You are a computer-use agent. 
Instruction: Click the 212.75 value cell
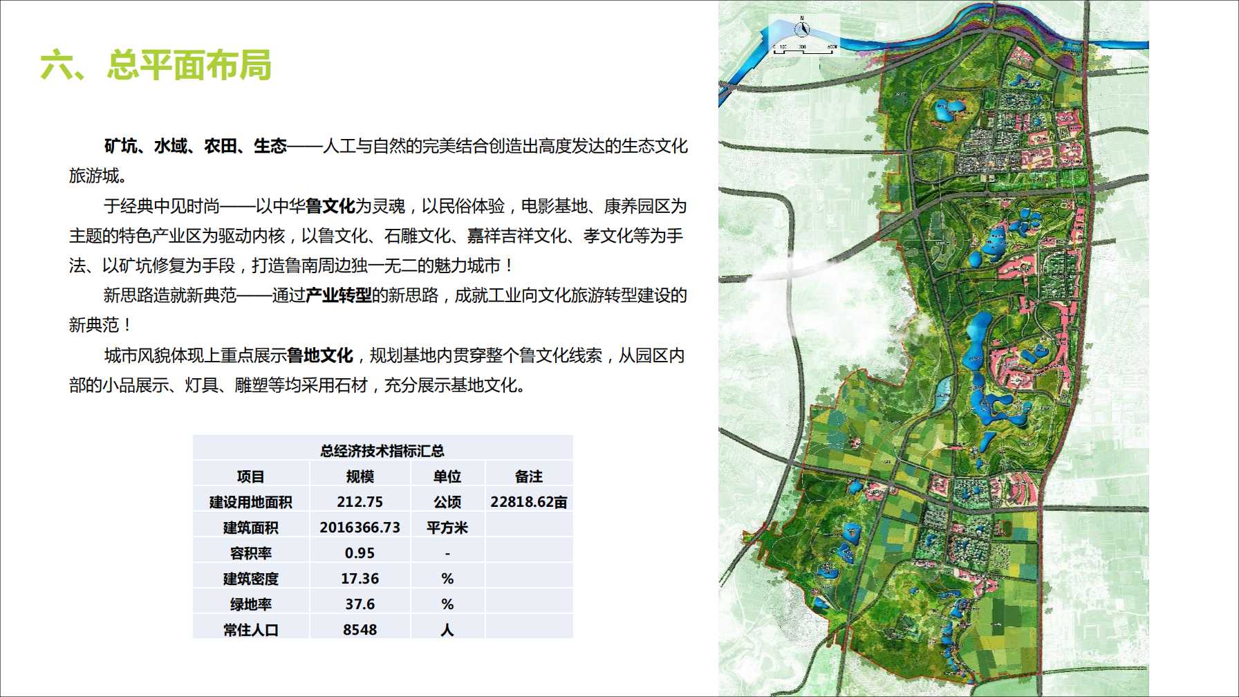pos(360,502)
